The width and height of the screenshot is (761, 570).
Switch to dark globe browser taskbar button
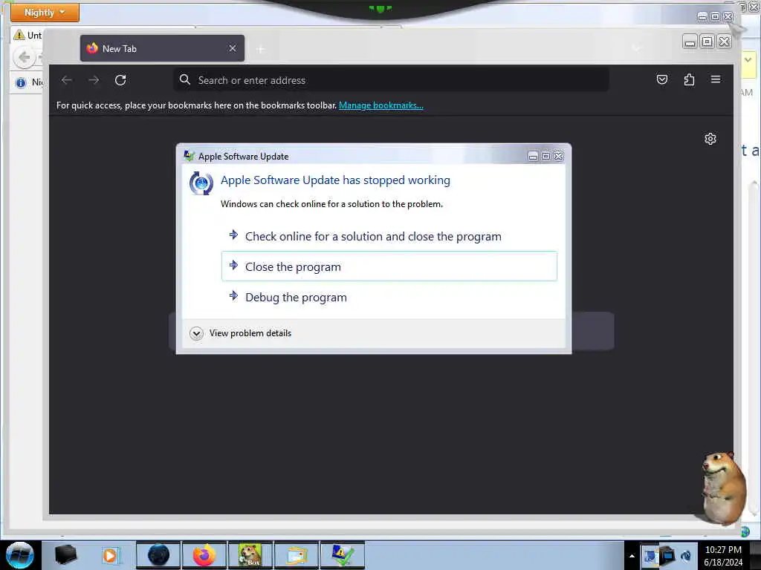tap(158, 555)
